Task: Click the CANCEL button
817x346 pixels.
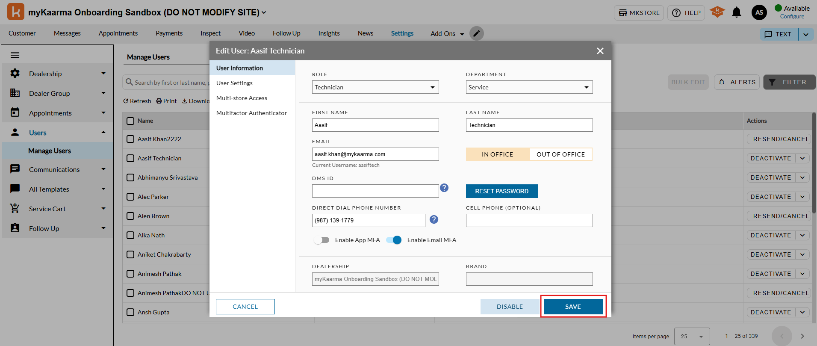Action: pos(245,307)
